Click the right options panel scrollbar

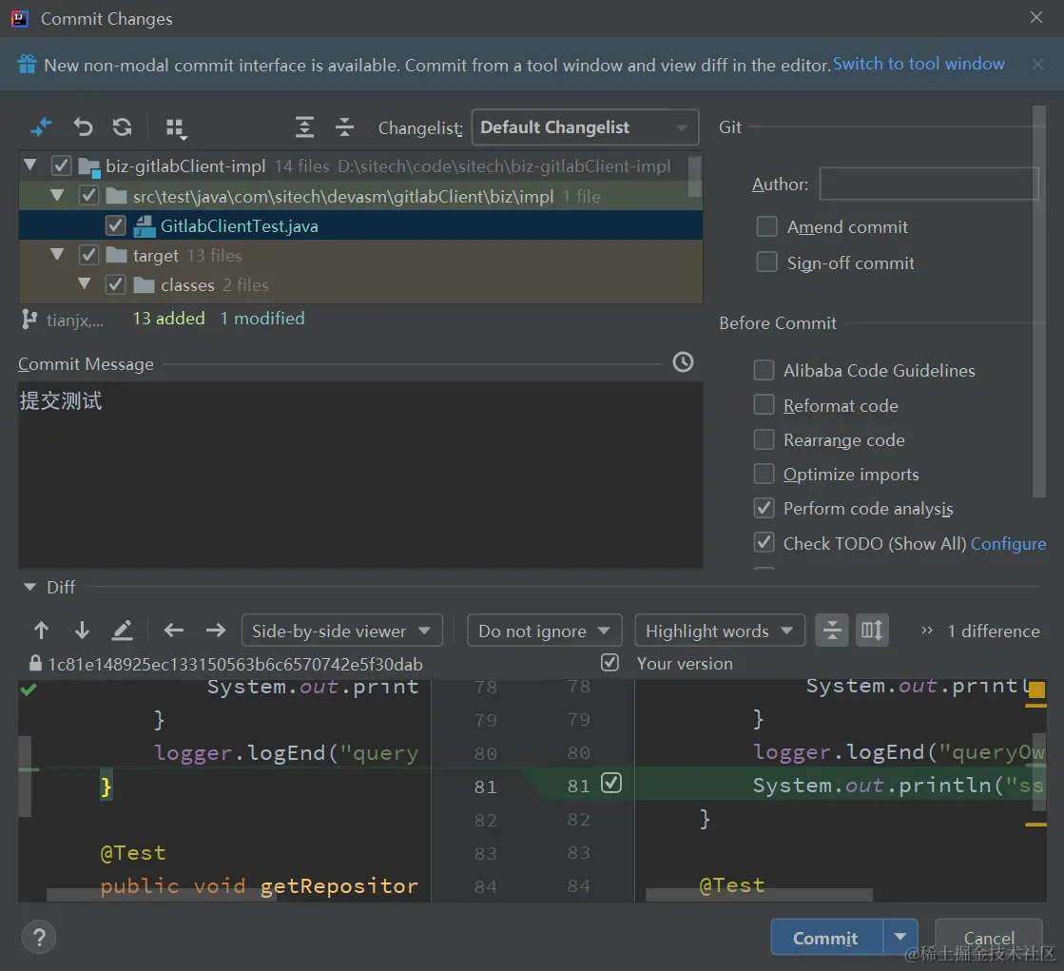click(1038, 301)
